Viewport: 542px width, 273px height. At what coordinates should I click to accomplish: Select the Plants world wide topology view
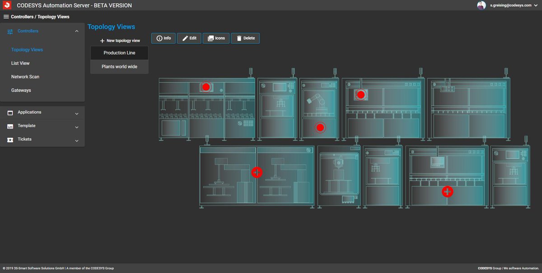(x=119, y=67)
